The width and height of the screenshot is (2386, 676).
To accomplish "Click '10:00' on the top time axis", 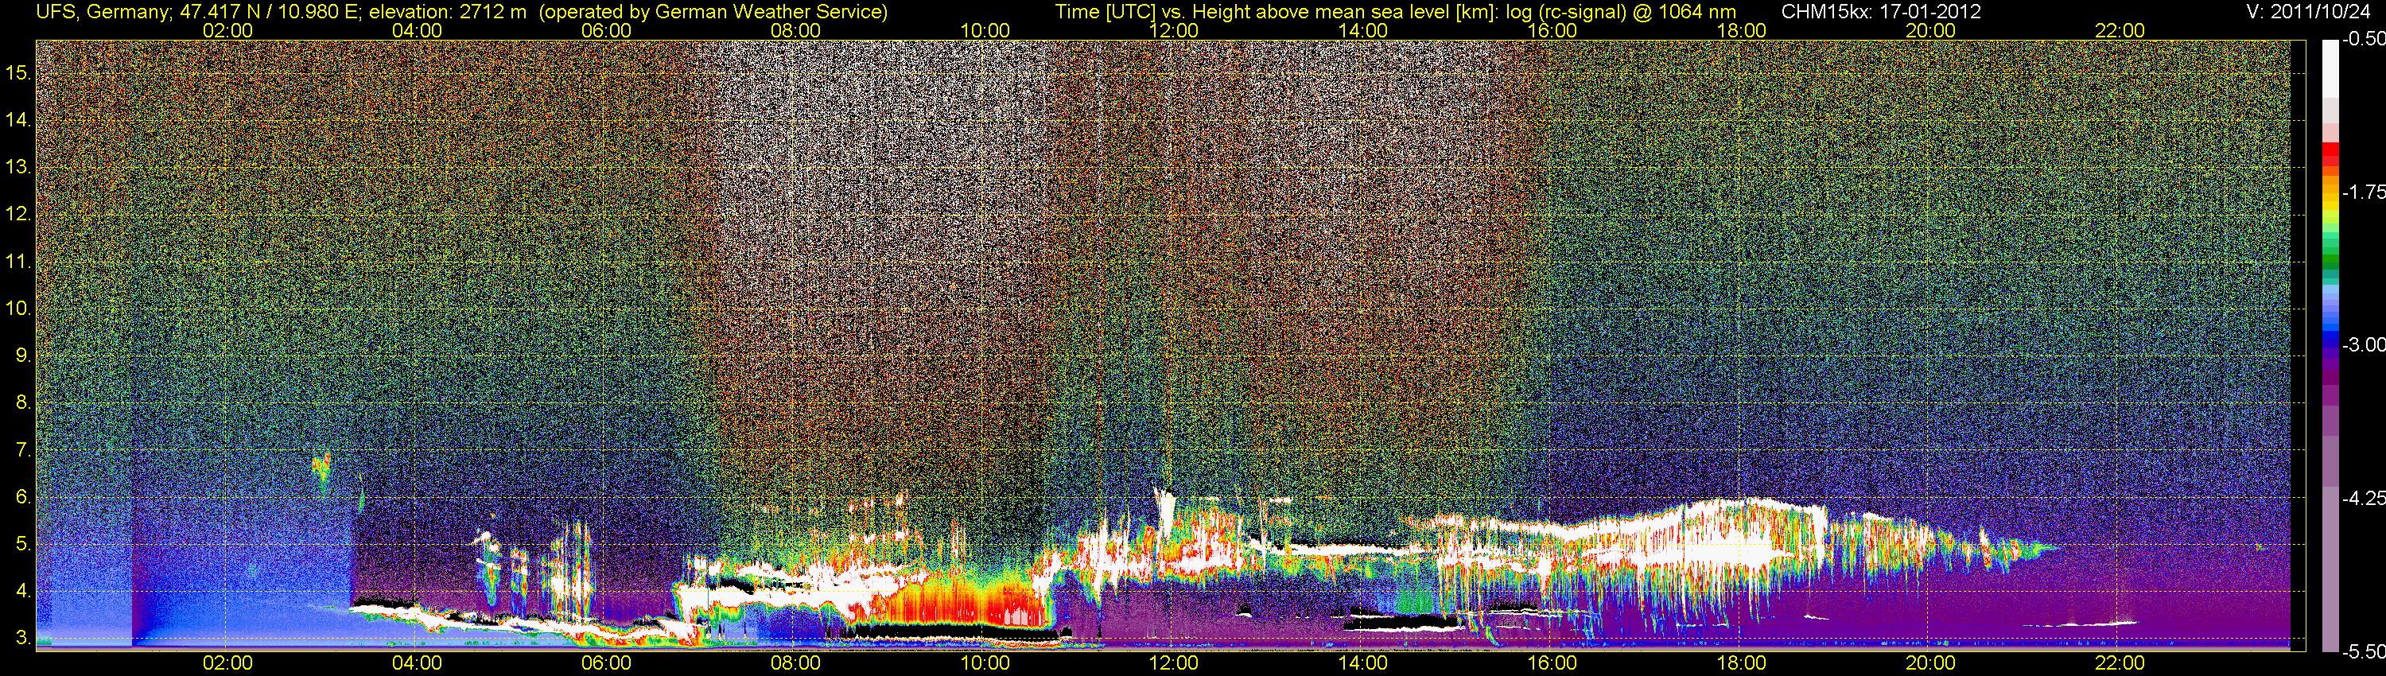I will pos(985,30).
